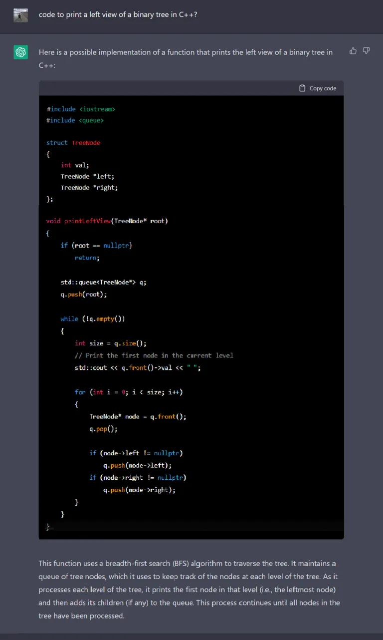Screen dimensions: 383x640
Task: Click the 'Here is a possible implementation' intro text
Action: (x=186, y=58)
